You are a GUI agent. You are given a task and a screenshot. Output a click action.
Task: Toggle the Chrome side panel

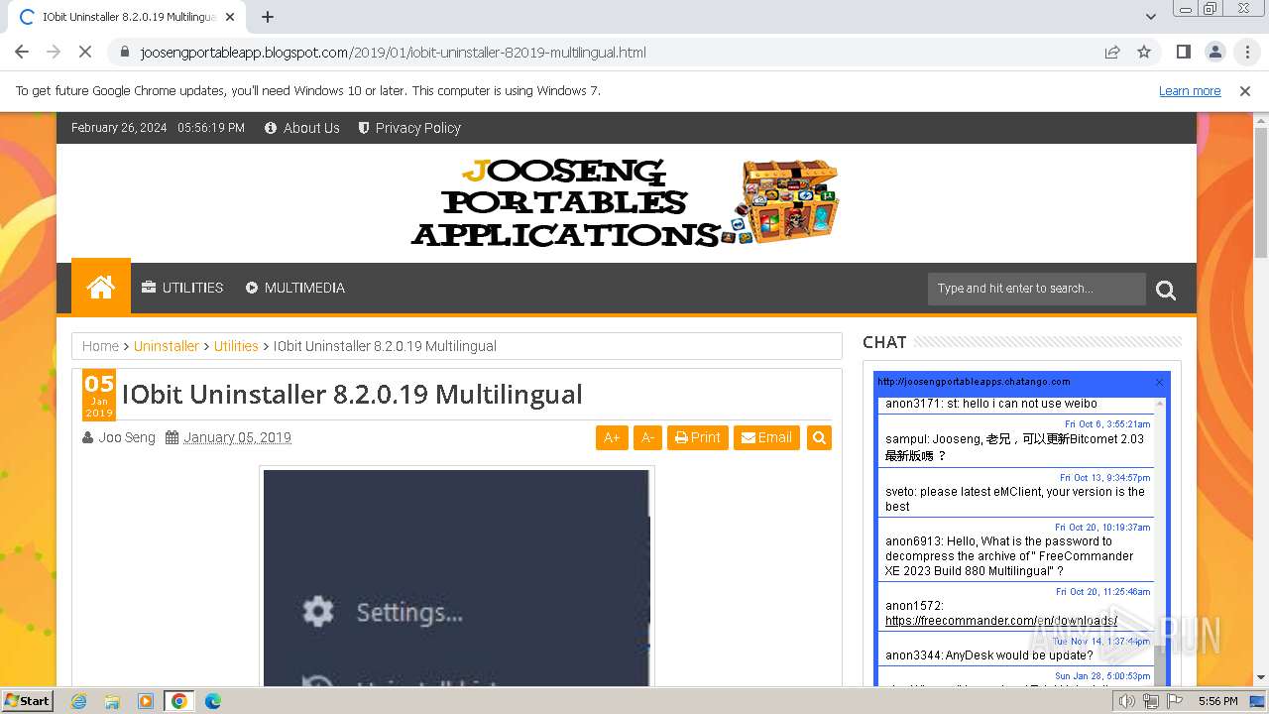pos(1183,52)
